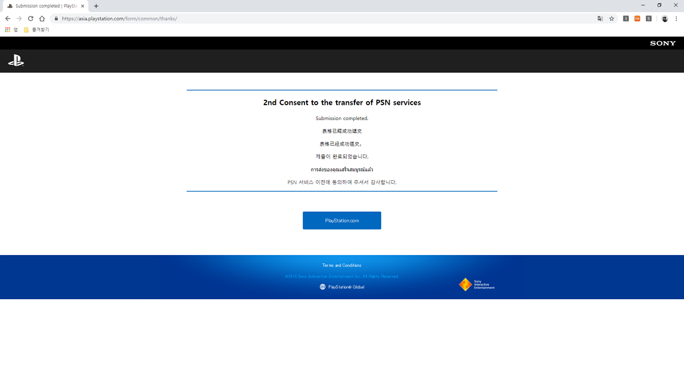684x374 pixels.
Task: Click the SONY logo in the top bar
Action: click(x=663, y=43)
